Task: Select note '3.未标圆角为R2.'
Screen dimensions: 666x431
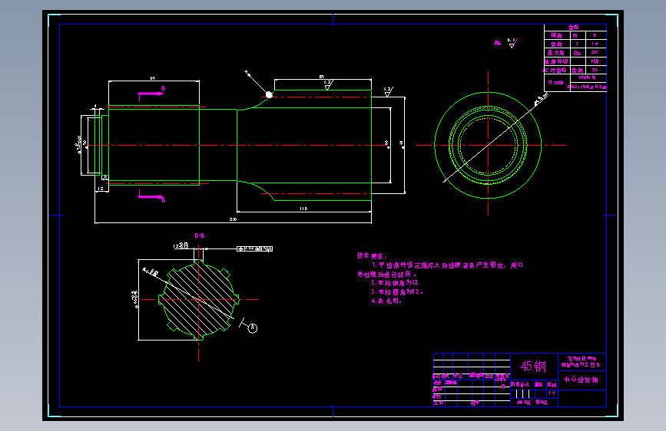Action: click(x=397, y=292)
